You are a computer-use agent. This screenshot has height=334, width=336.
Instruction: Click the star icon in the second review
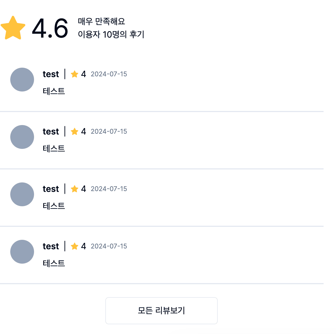75,131
